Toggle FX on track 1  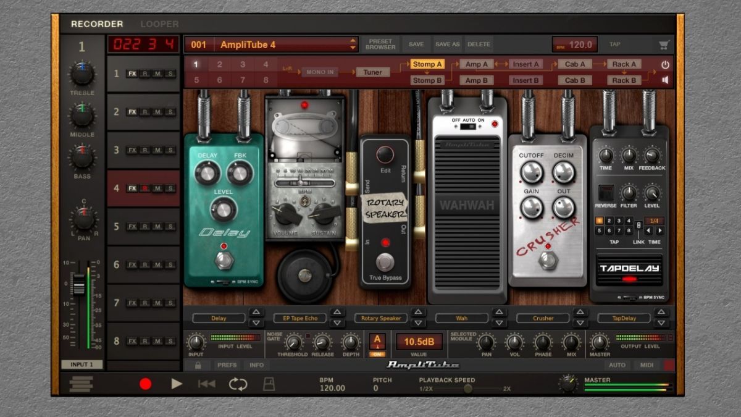coord(132,74)
